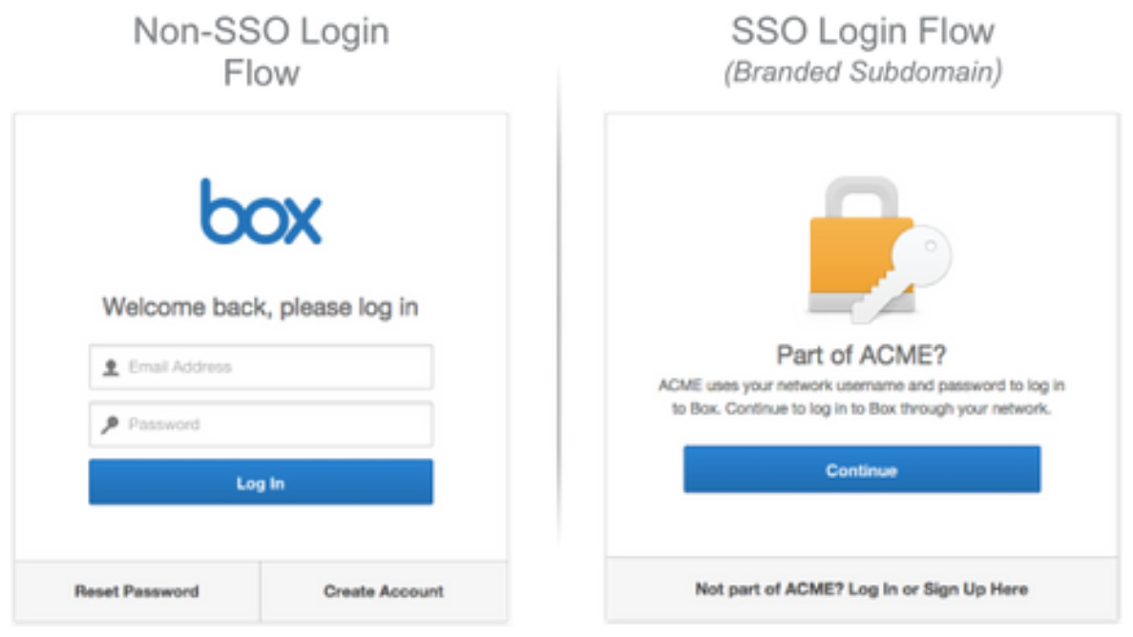
Task: Click the ACME network username description text
Action: [x=861, y=397]
